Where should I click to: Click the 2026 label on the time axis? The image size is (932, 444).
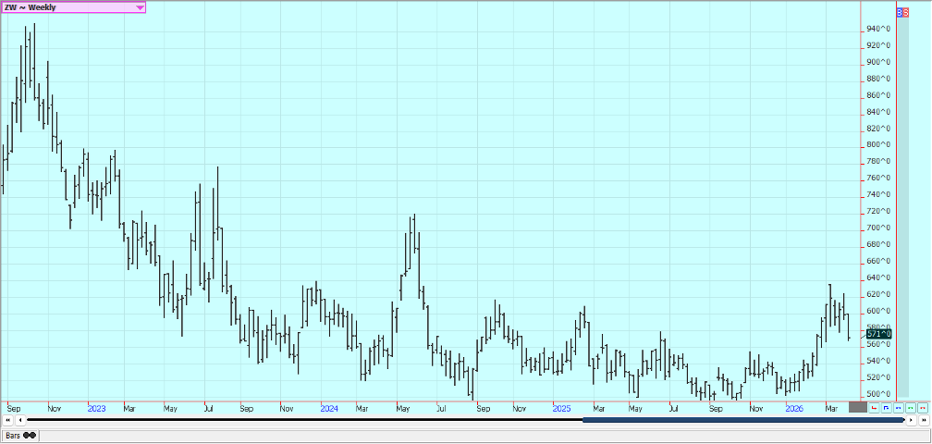(794, 407)
